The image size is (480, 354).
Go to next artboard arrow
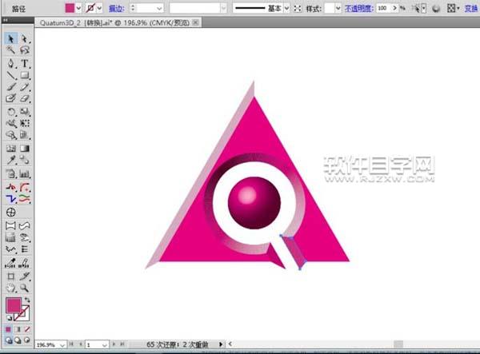tap(114, 344)
